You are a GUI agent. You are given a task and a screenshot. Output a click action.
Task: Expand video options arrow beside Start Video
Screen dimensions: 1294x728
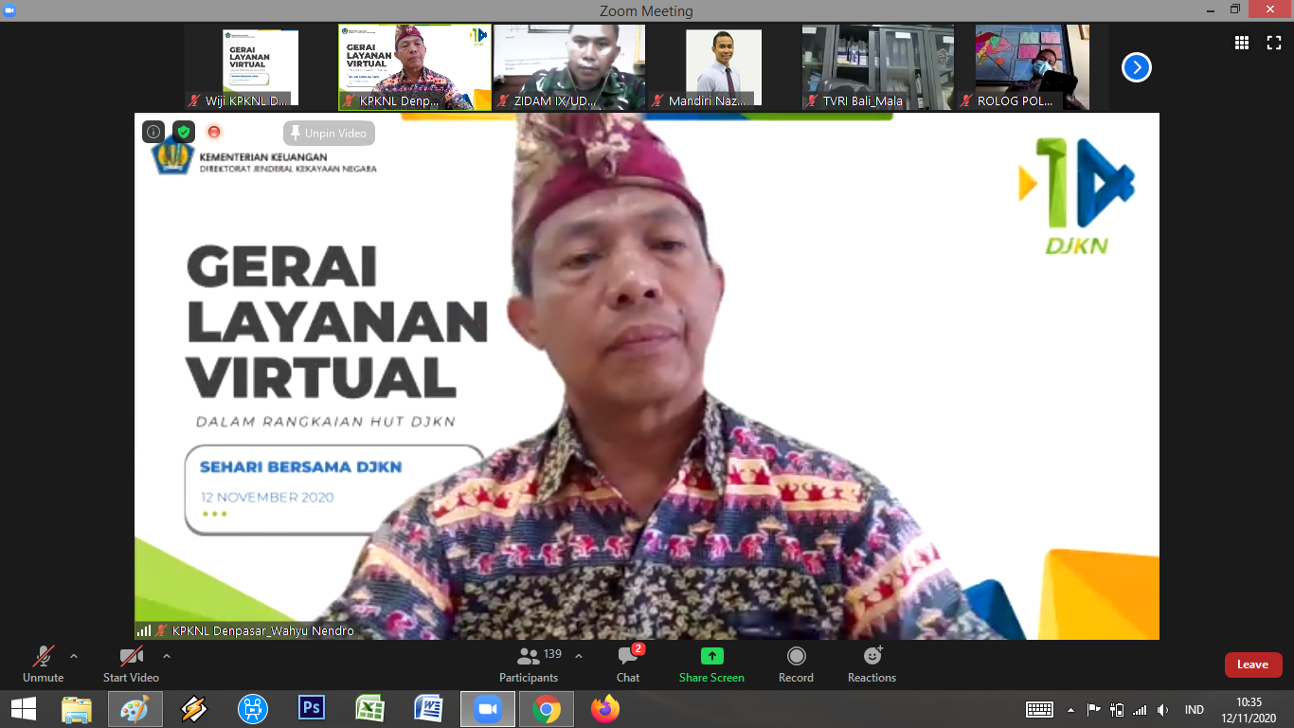(x=167, y=656)
